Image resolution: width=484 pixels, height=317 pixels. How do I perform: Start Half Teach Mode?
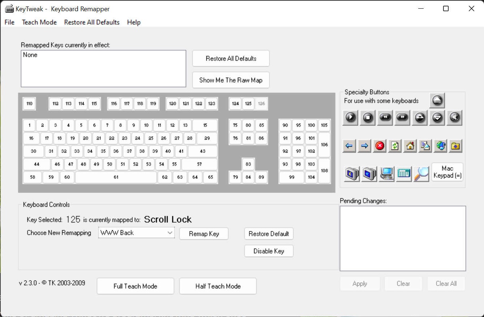(218, 286)
